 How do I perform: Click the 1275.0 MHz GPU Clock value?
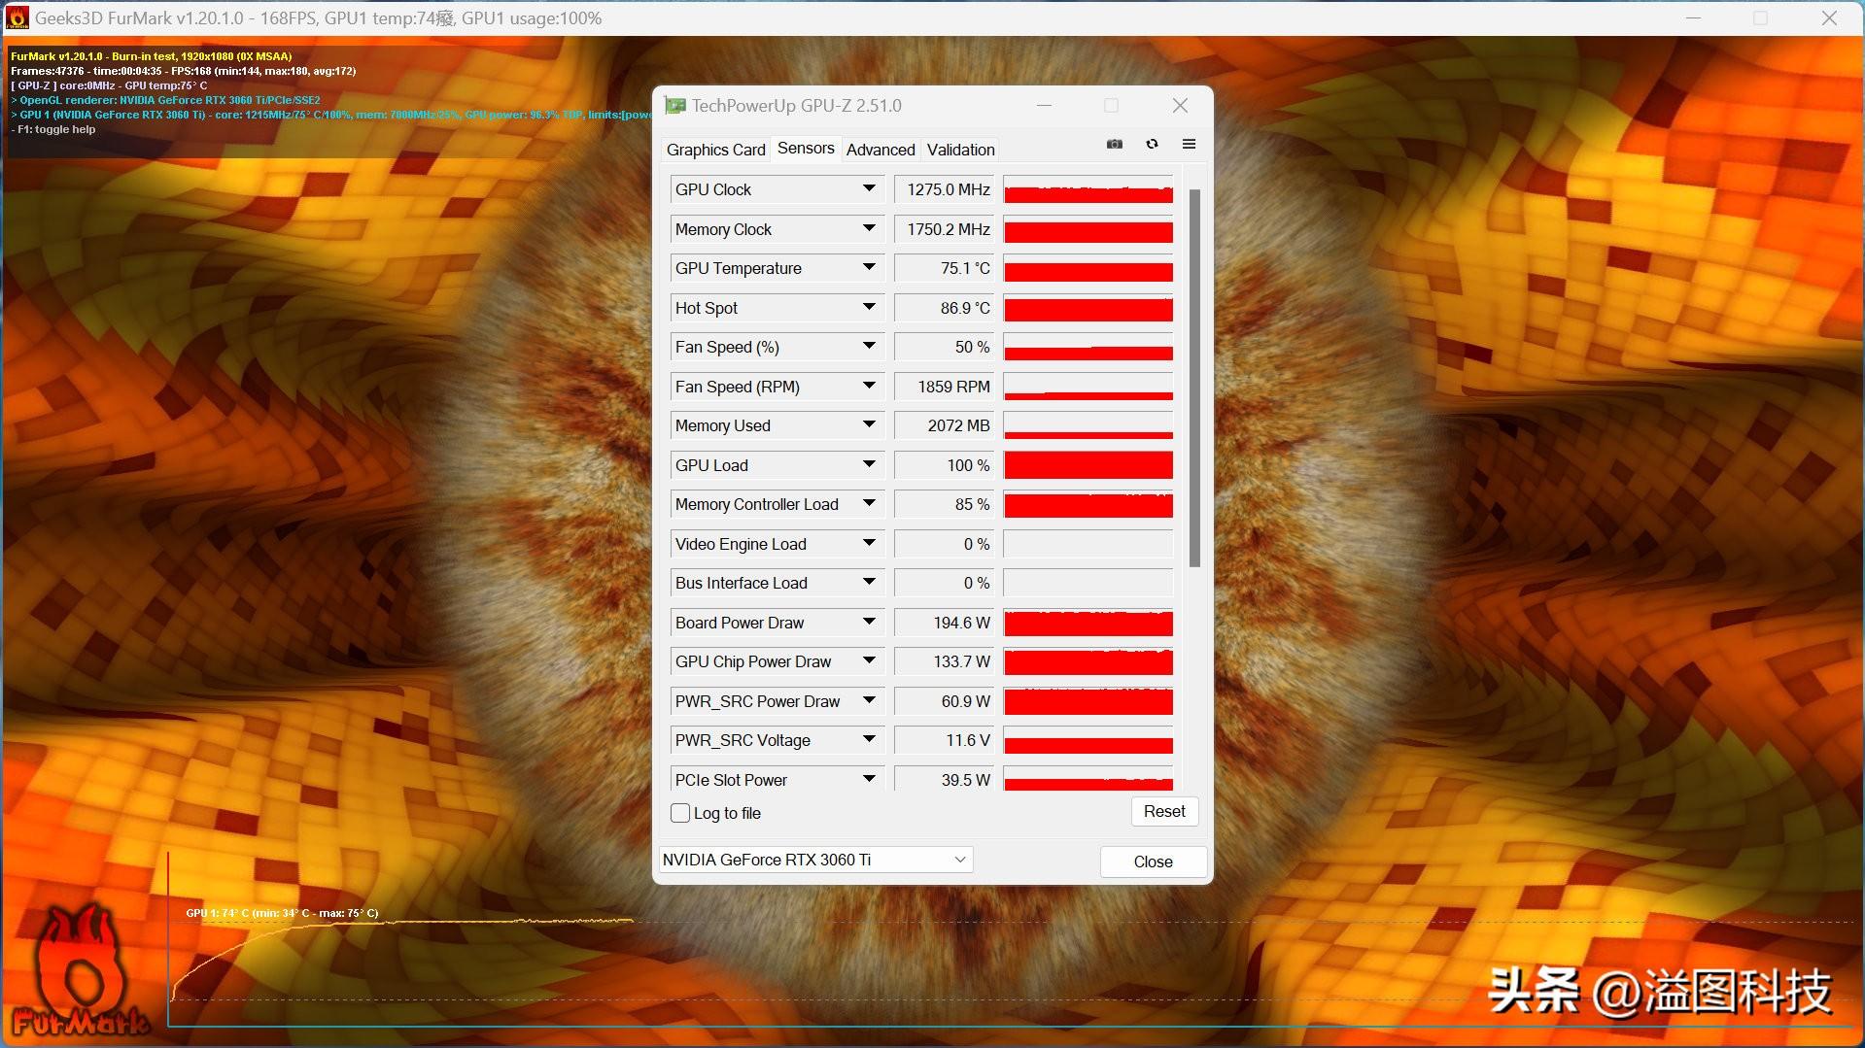[944, 189]
